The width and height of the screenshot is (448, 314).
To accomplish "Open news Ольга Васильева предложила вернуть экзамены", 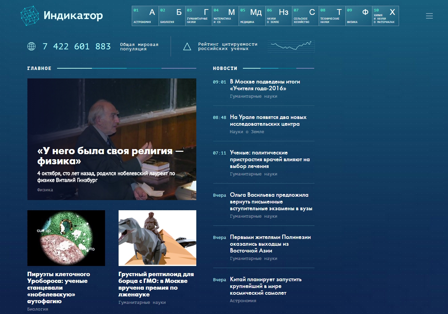I will pos(271,201).
